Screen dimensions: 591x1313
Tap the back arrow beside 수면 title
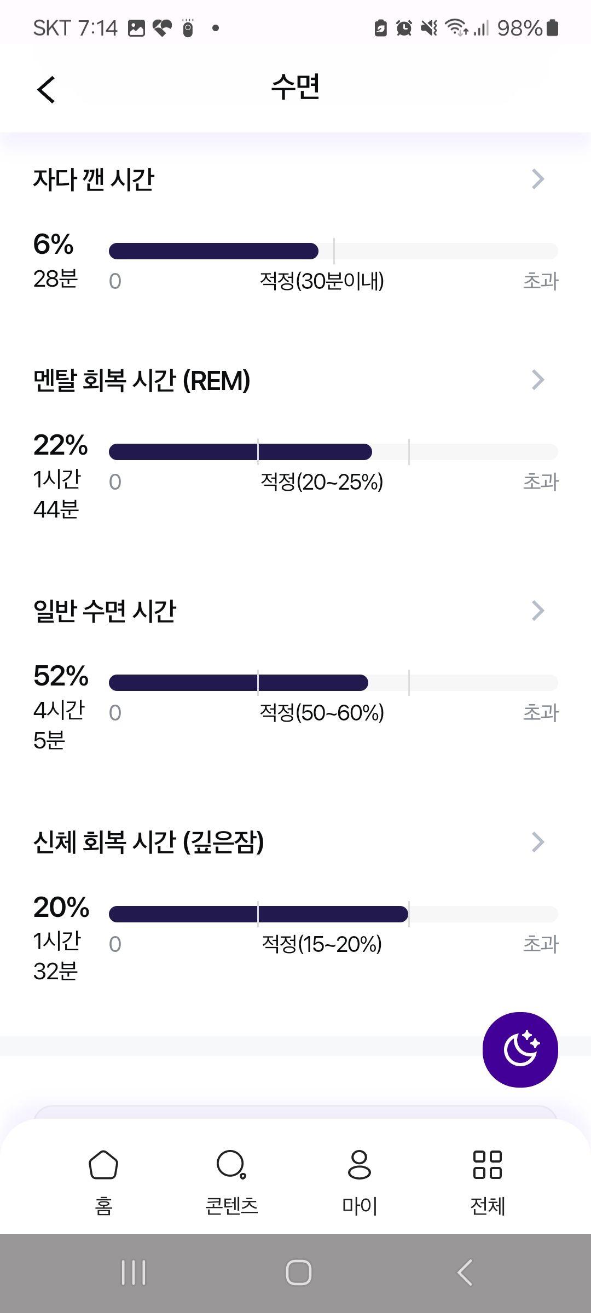(47, 90)
